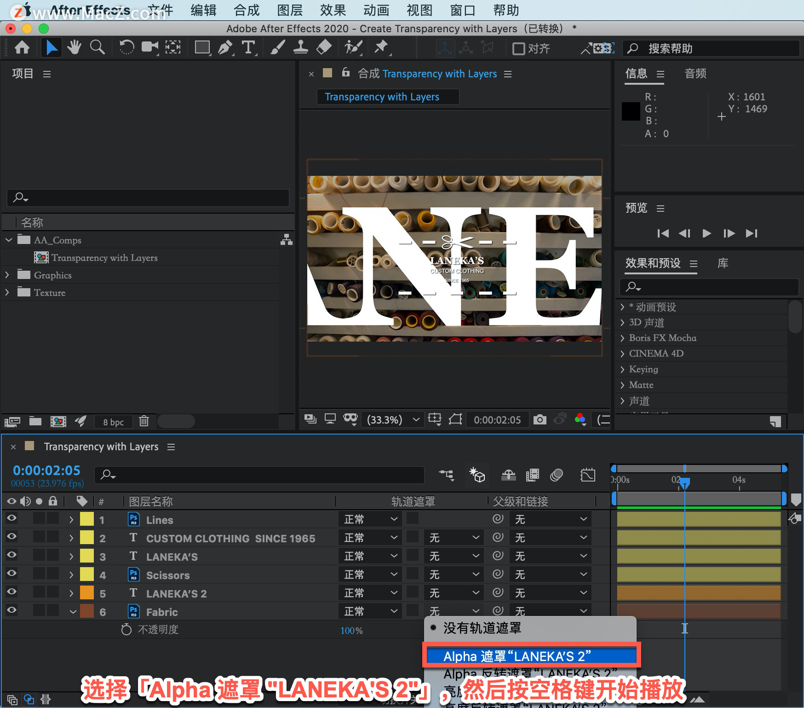Hide the Scissors layer eye

(11, 573)
